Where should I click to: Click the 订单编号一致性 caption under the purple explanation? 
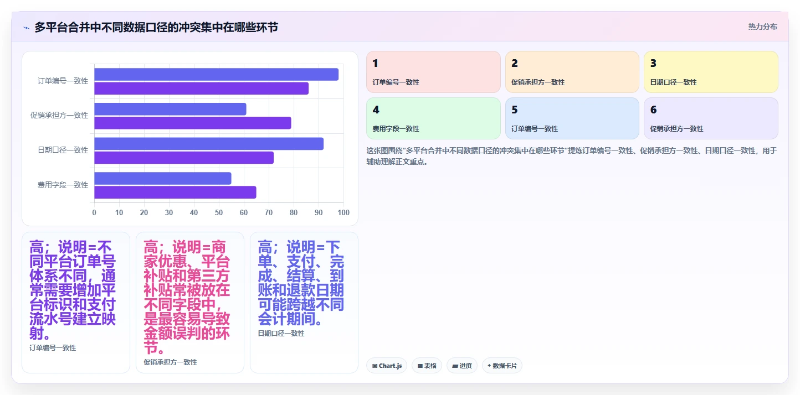[x=53, y=348]
